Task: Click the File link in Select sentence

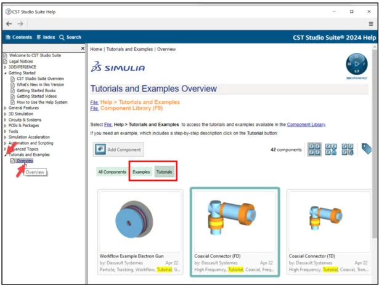Action: (108, 125)
